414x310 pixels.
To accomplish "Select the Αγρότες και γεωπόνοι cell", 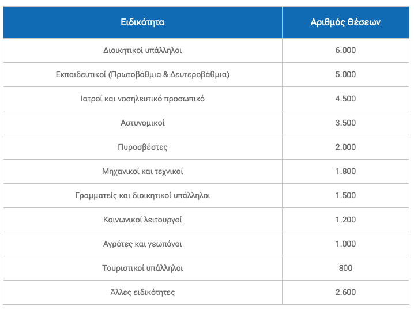I will [x=142, y=244].
